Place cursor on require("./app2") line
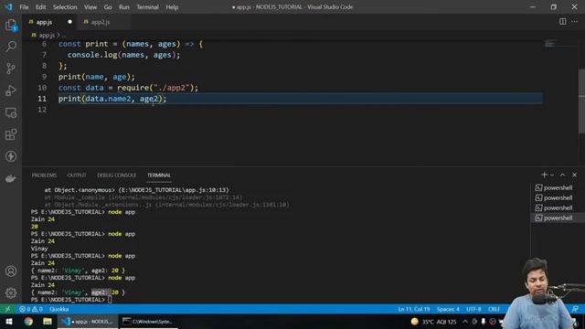This screenshot has height=329, width=585. tap(128, 88)
